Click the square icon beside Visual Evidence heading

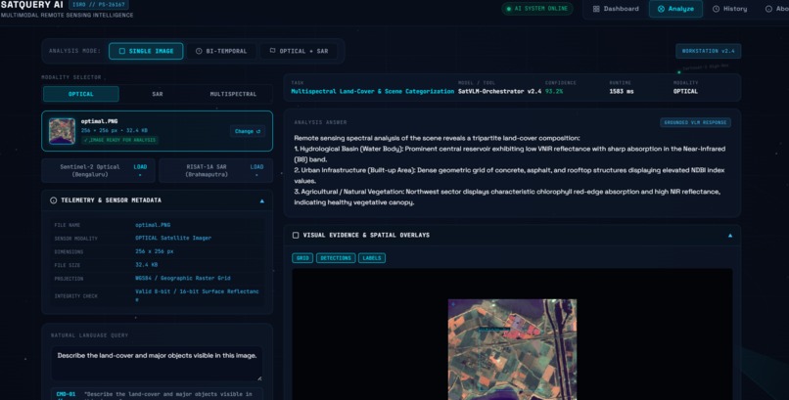pos(296,235)
